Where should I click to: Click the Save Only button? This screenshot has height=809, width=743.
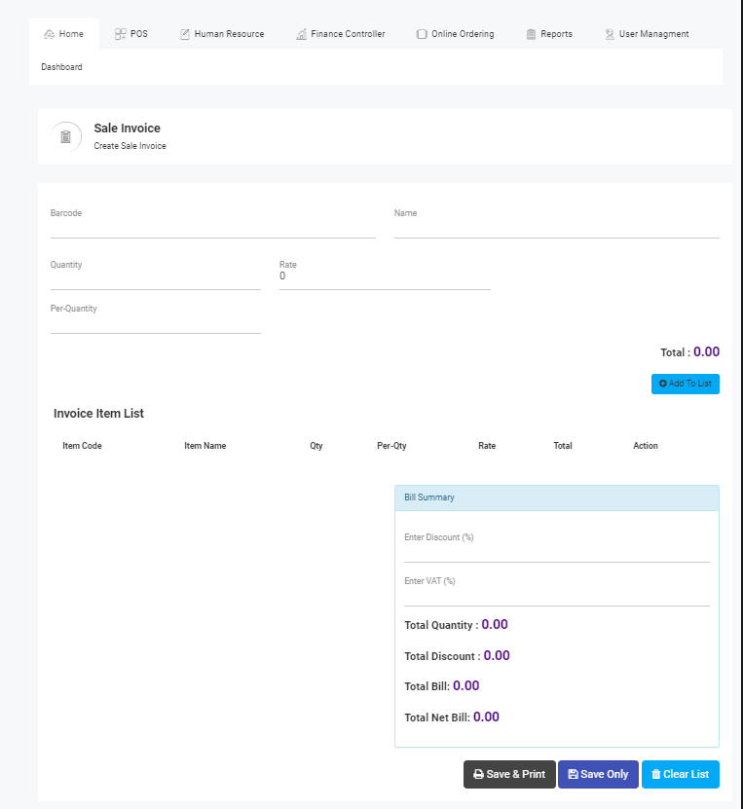[x=598, y=774]
